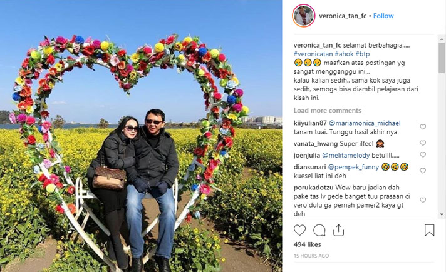Viewport: 446px width, 272px height.
Task: Like diansunari's comment heart
Action: [423, 171]
